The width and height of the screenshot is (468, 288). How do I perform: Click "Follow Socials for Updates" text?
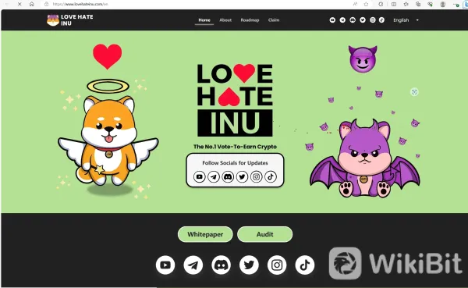pyautogui.click(x=235, y=163)
